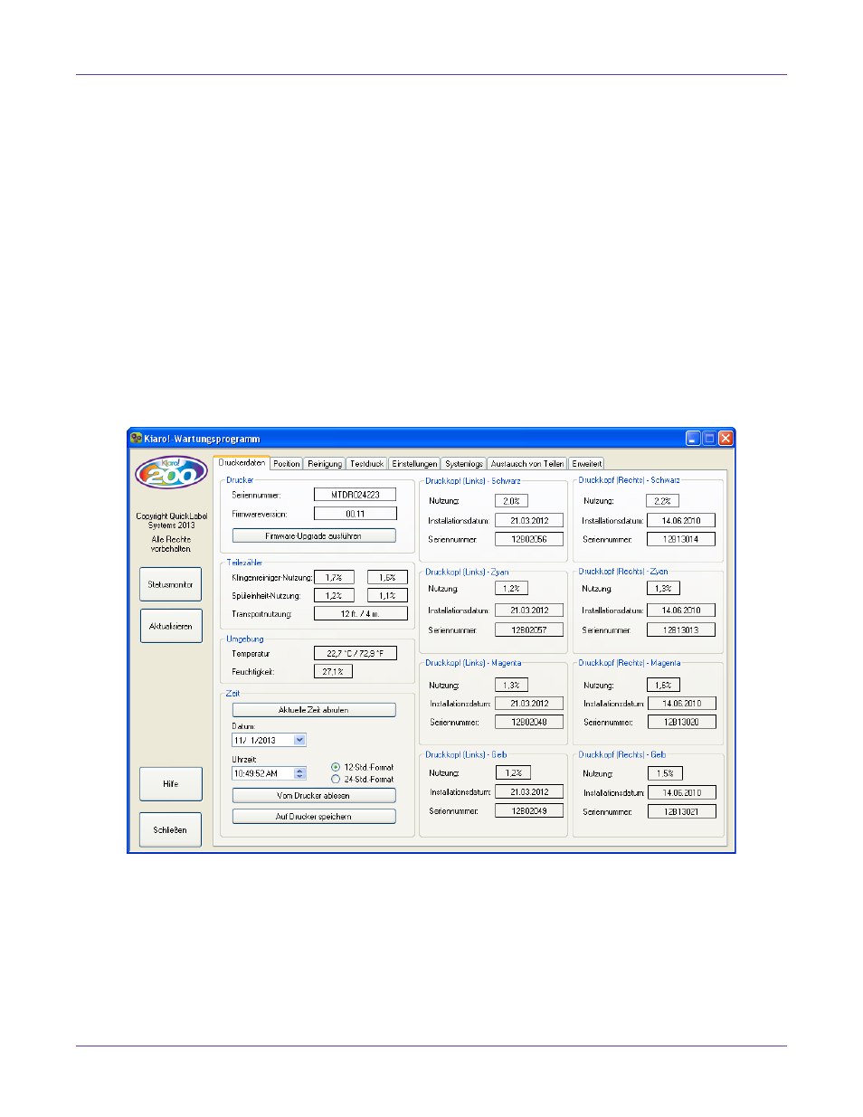Click Spüleinheit-Nutzung value 1,1%

[x=388, y=595]
